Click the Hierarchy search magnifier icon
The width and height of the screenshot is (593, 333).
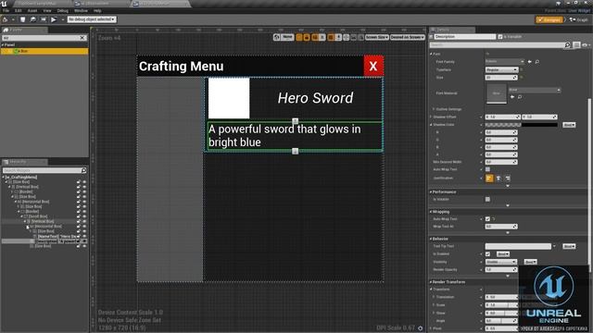click(83, 170)
